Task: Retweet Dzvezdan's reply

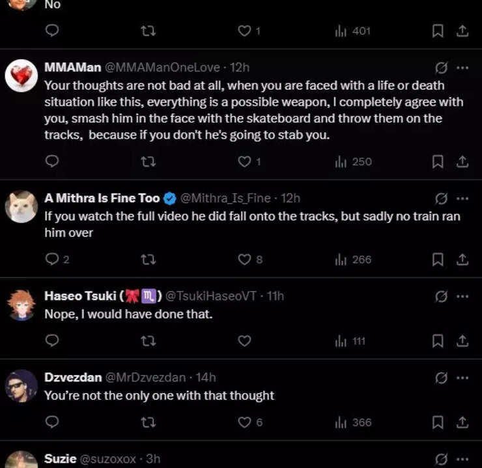Action: click(149, 422)
